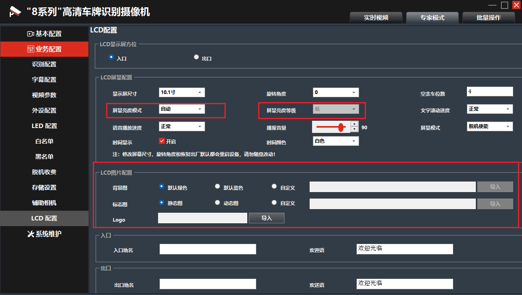Screen dimensions: 522x295
Task: Go to 存储设置 in sidebar
Action: [44, 188]
